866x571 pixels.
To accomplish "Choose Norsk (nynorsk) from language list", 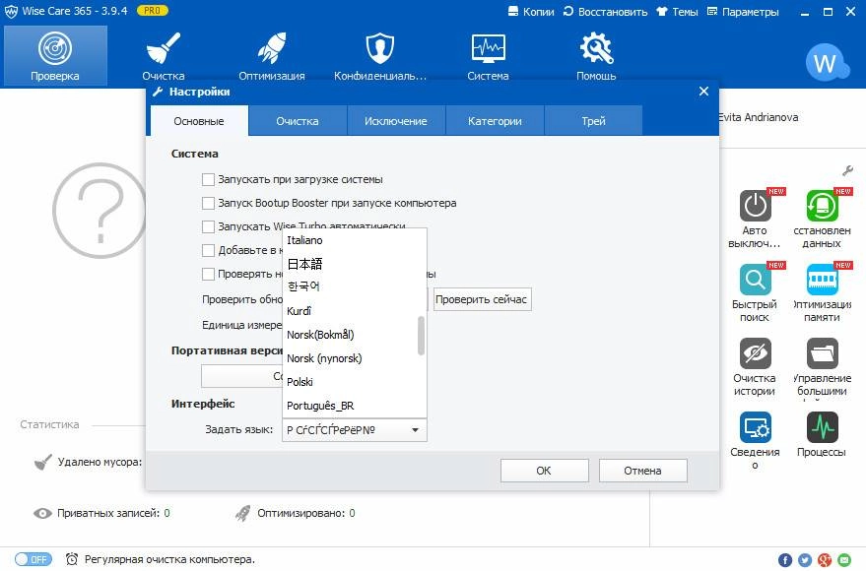I will 355,358.
